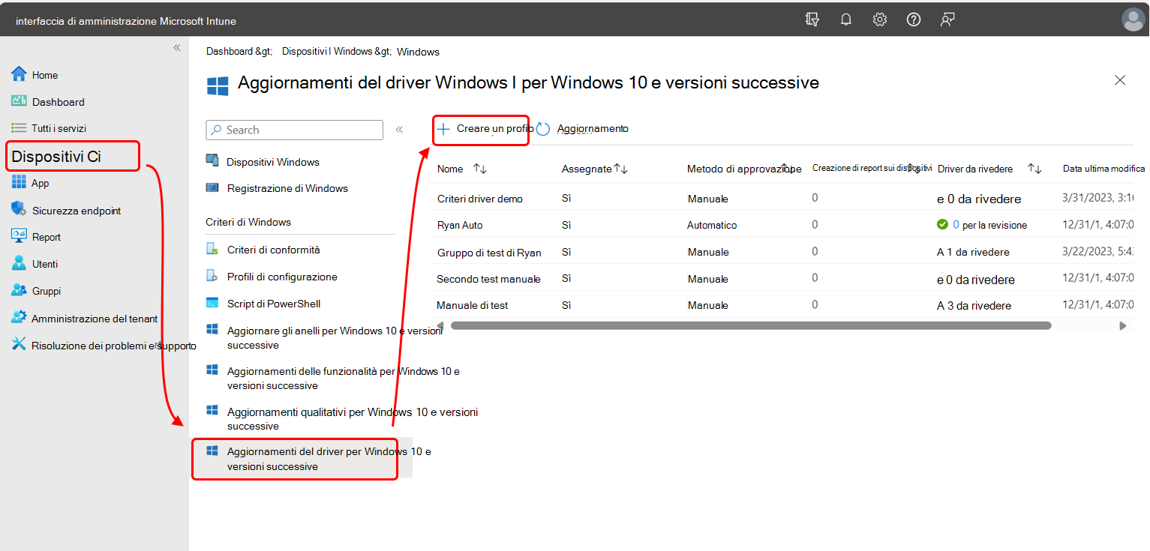This screenshot has height=551, width=1150.
Task: Click the scrollbar right arrow under the table
Action: (x=1123, y=325)
